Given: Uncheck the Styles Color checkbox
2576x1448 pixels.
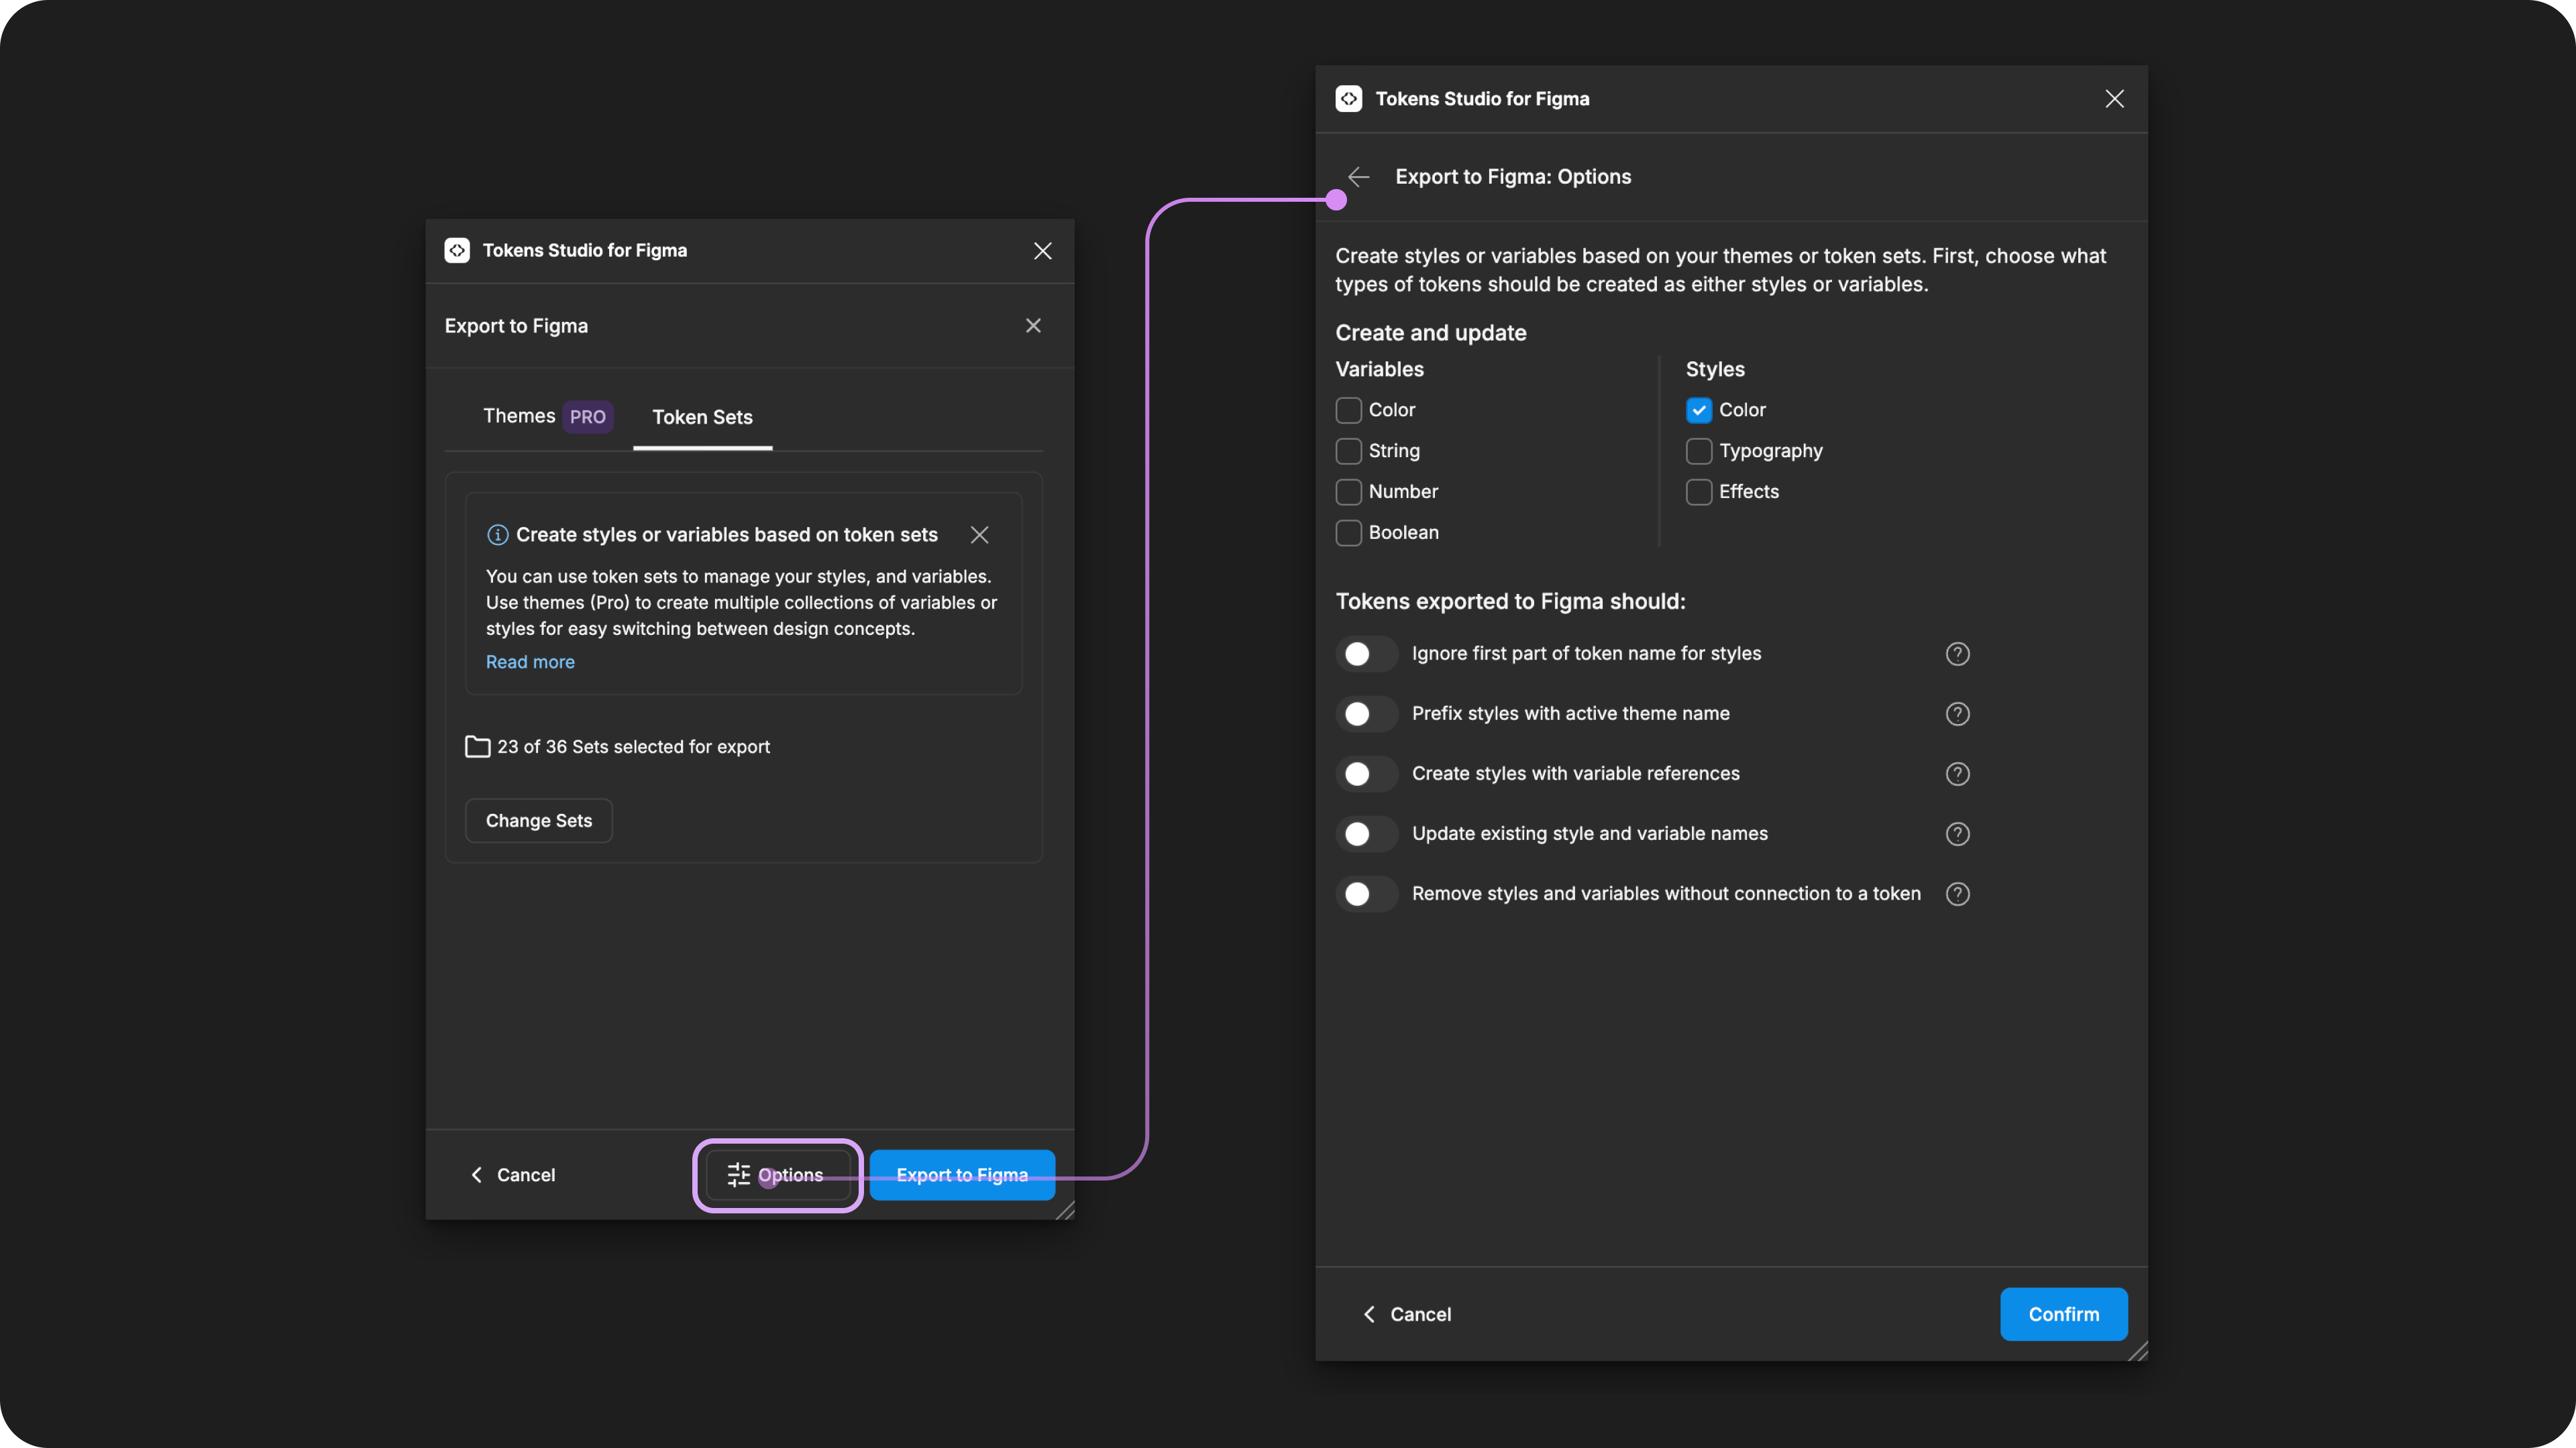Looking at the screenshot, I should 1698,410.
